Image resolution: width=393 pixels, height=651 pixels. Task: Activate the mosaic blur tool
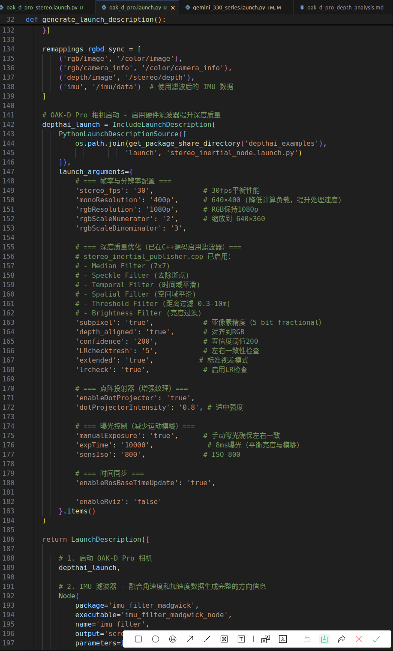pyautogui.click(x=224, y=639)
